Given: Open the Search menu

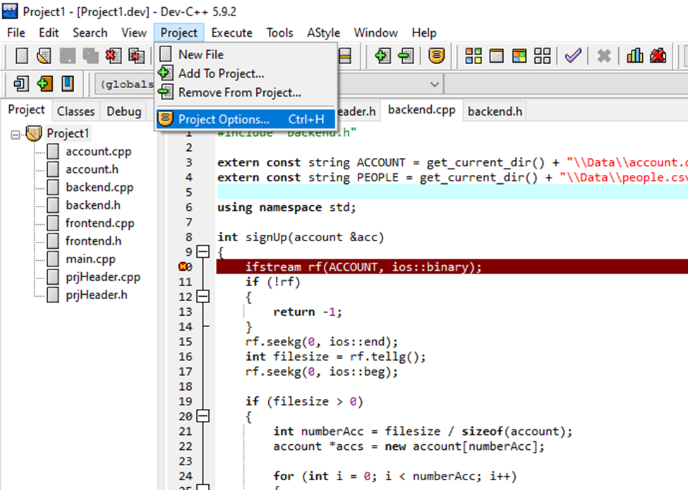Looking at the screenshot, I should click(x=90, y=33).
